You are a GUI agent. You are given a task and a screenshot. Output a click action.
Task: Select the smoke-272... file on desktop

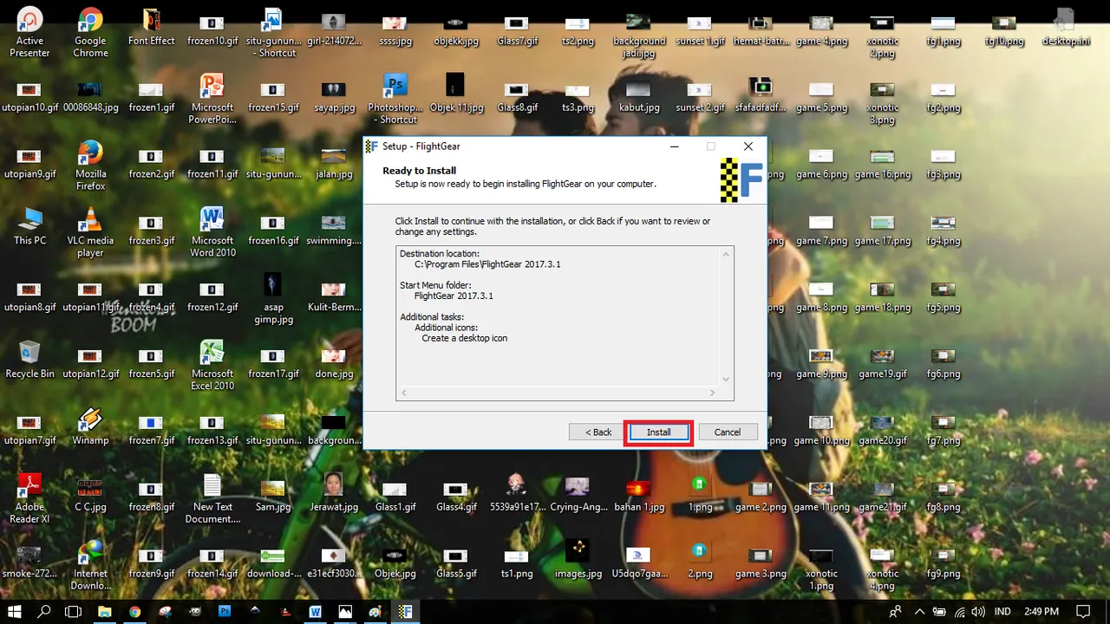point(29,560)
